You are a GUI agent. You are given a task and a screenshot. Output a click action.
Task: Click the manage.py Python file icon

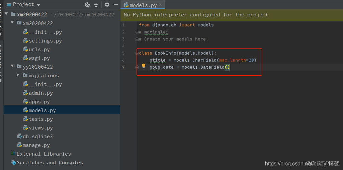click(19, 145)
